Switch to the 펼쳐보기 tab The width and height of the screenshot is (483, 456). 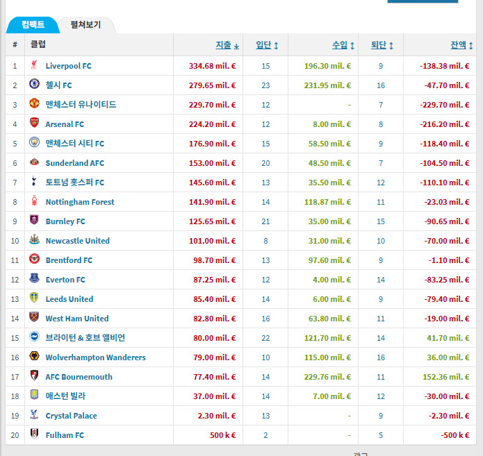(85, 24)
